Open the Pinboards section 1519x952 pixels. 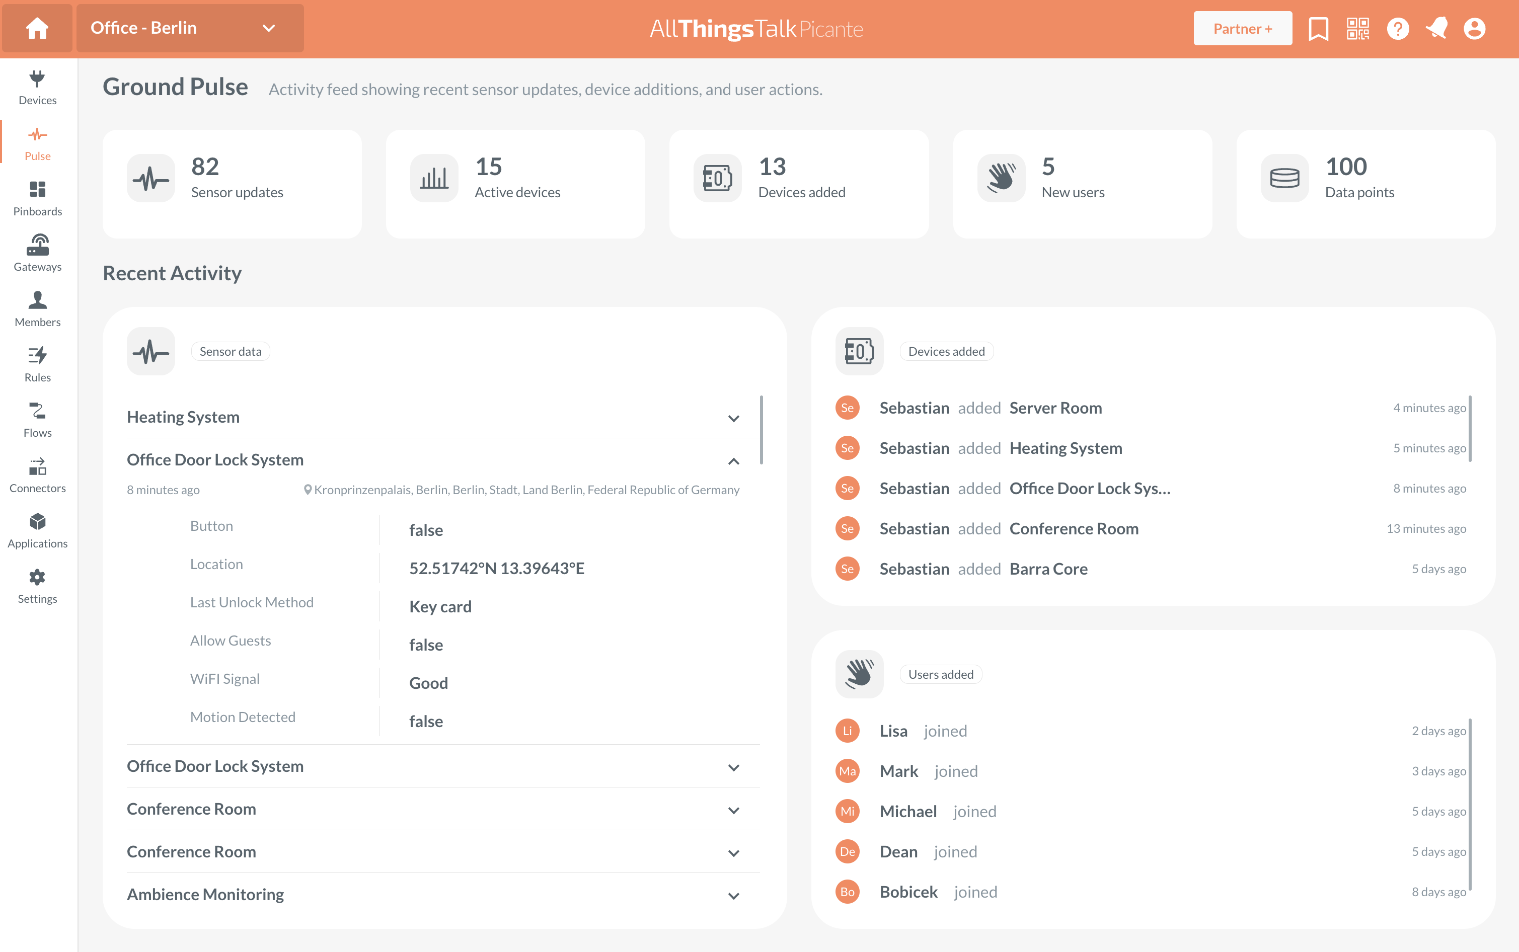click(37, 198)
